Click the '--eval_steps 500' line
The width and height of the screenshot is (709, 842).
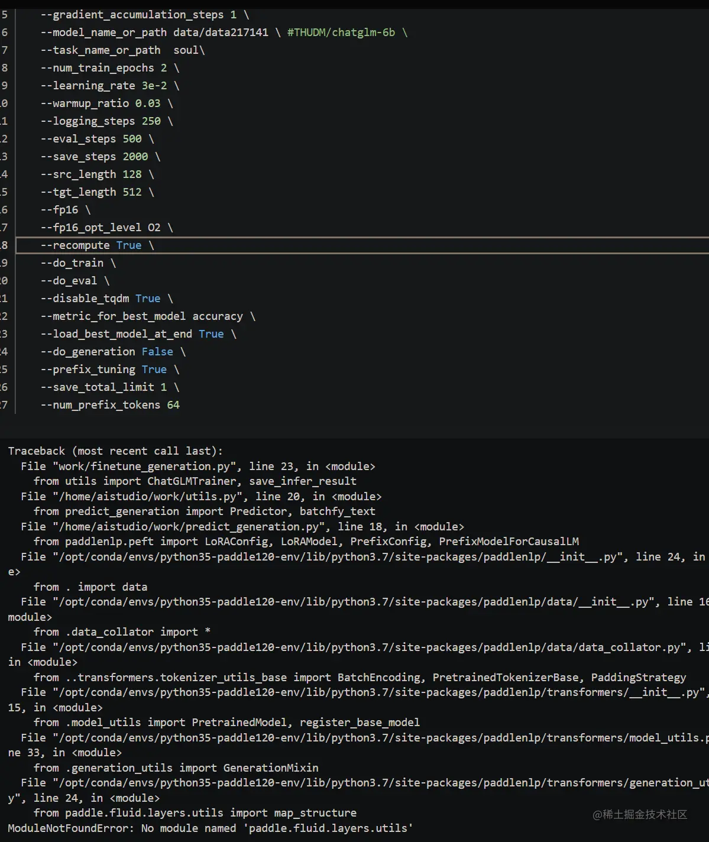pyautogui.click(x=97, y=138)
